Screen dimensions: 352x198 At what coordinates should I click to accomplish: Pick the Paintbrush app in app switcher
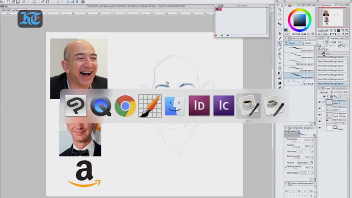tap(150, 106)
